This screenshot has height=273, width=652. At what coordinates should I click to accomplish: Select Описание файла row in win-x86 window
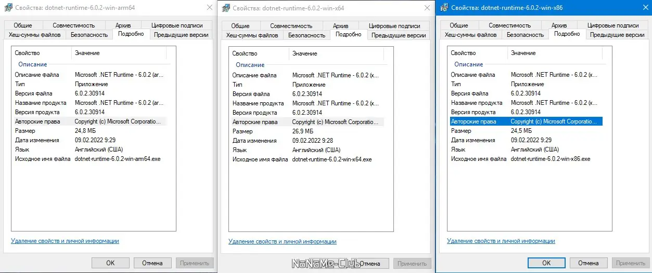[525, 75]
